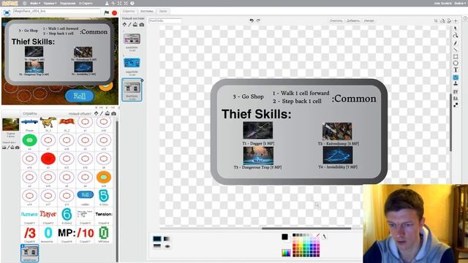This screenshot has width=468, height=263.
Task: Select the Line tool
Action: pyautogui.click(x=456, y=49)
